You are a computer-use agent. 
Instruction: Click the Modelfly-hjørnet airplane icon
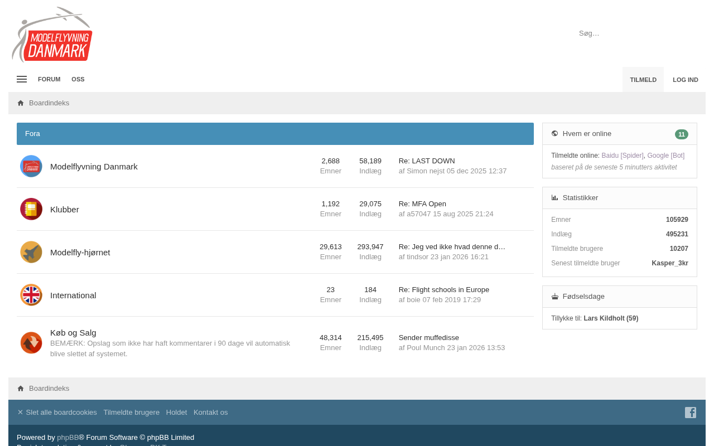click(31, 252)
